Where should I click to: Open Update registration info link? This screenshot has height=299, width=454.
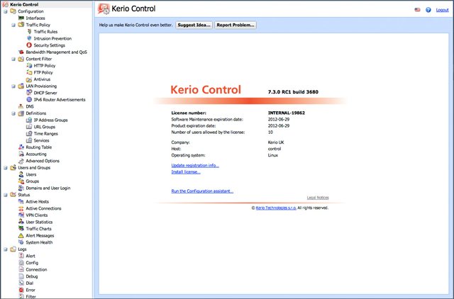(x=195, y=165)
